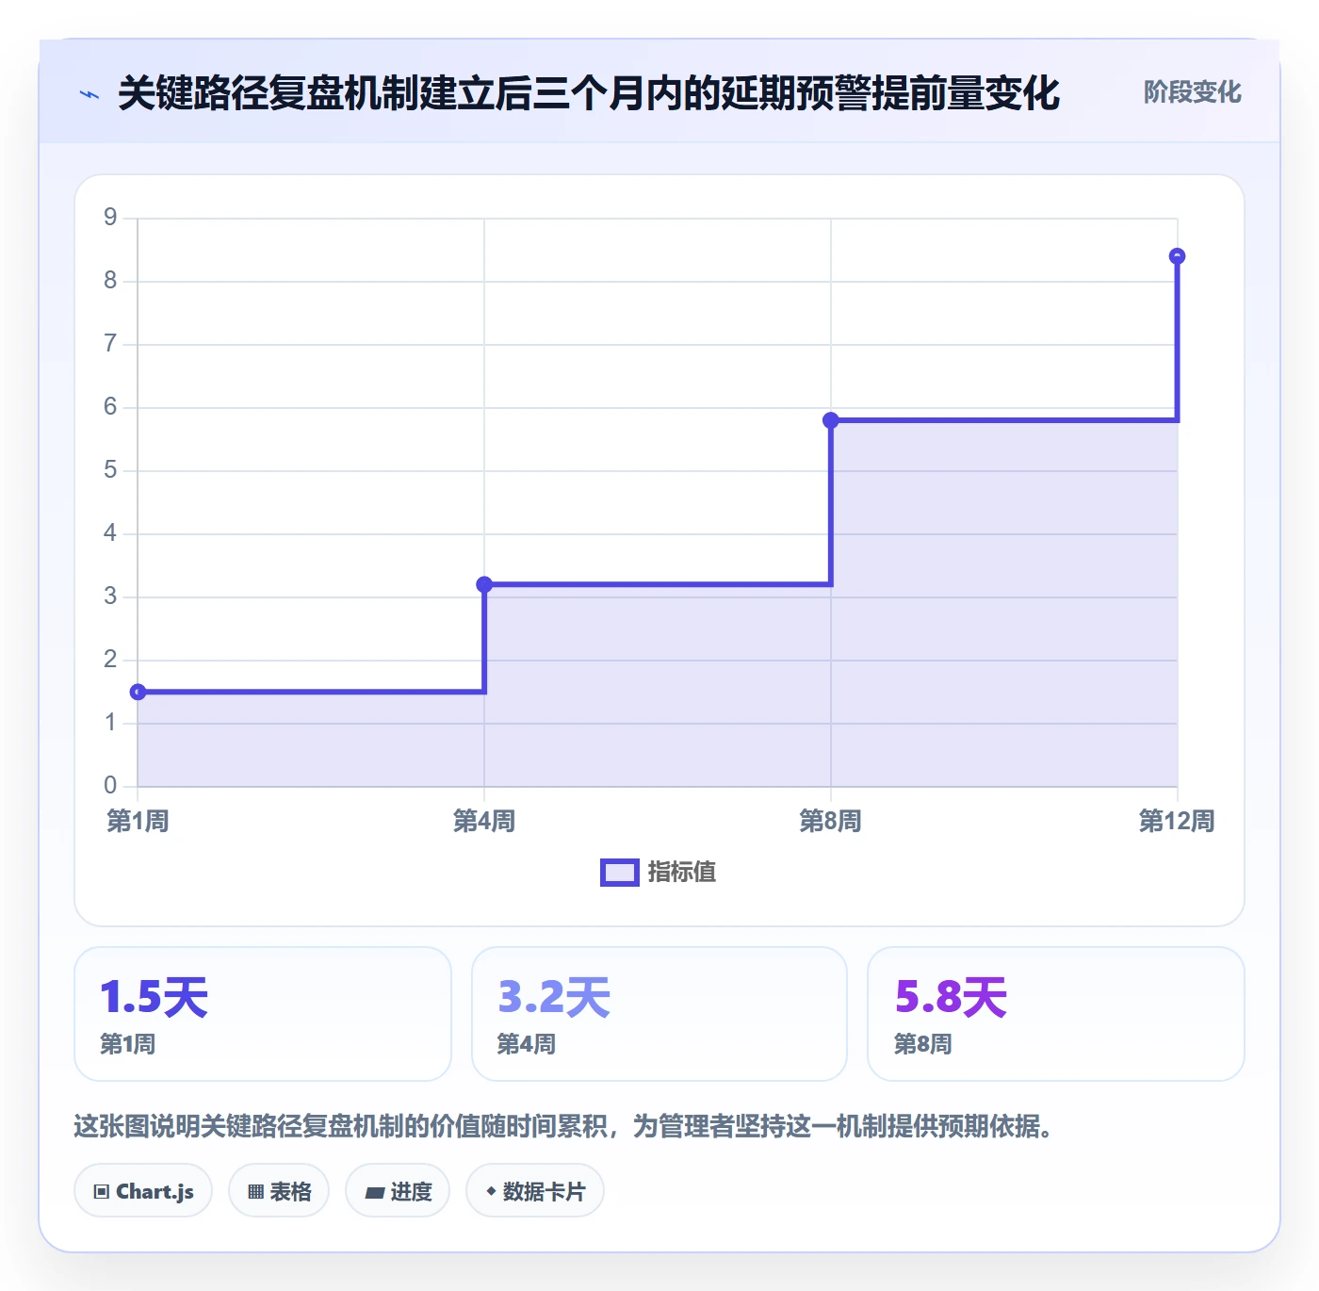Click the Chart.js chip icon
This screenshot has height=1291, width=1319.
[102, 1192]
